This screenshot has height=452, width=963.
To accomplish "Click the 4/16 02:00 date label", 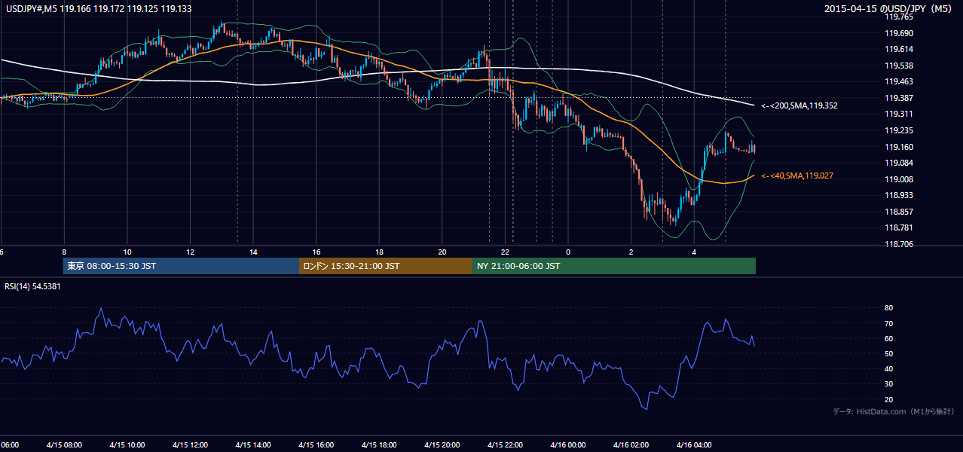I will pos(631,445).
